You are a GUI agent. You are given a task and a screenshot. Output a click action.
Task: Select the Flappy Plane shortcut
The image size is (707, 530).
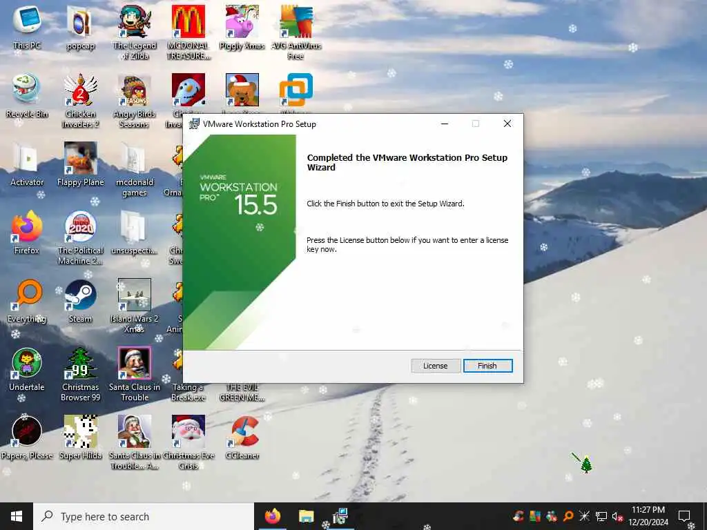(80, 164)
